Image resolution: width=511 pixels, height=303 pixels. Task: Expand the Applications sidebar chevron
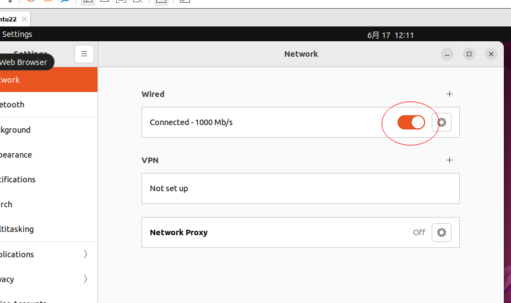(x=85, y=254)
